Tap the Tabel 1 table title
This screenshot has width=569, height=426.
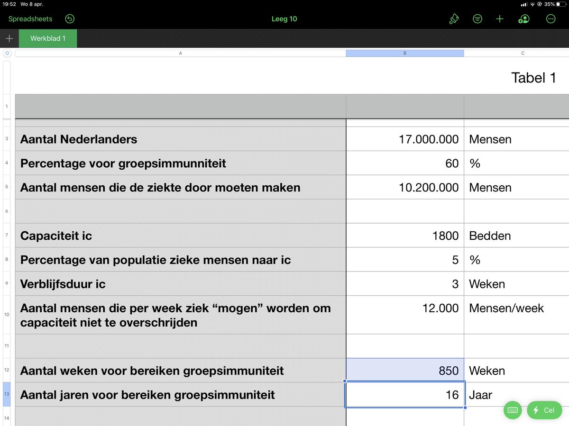pyautogui.click(x=533, y=78)
